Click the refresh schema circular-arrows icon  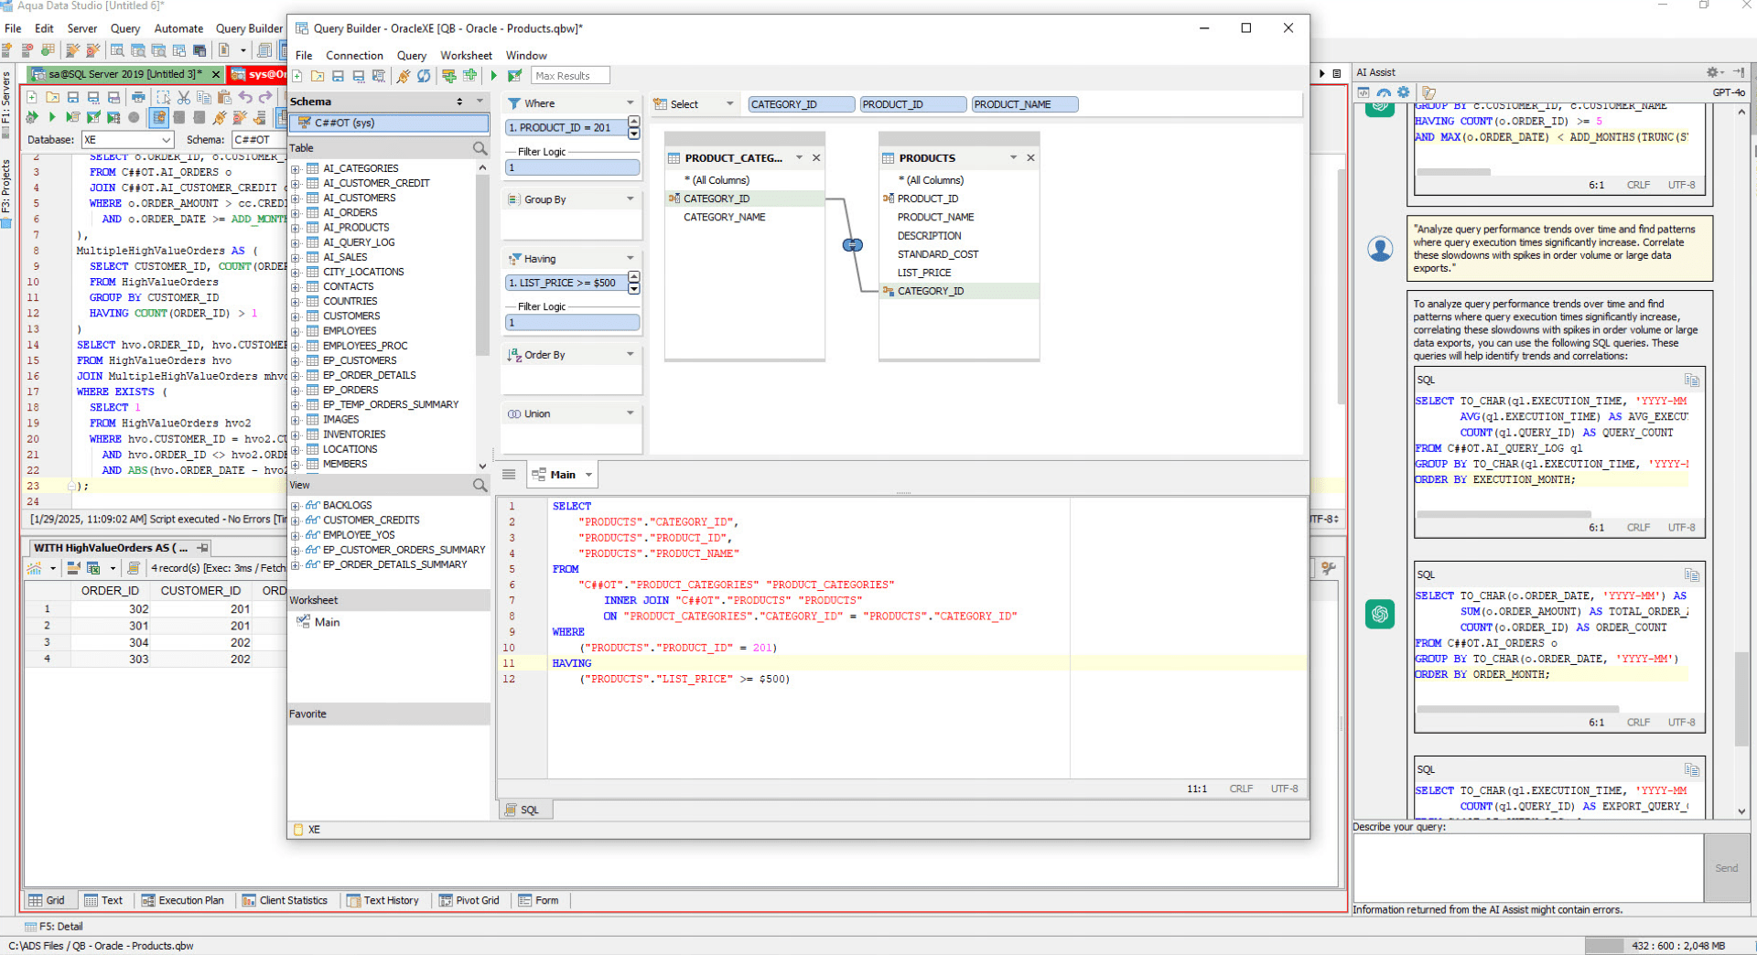point(423,76)
